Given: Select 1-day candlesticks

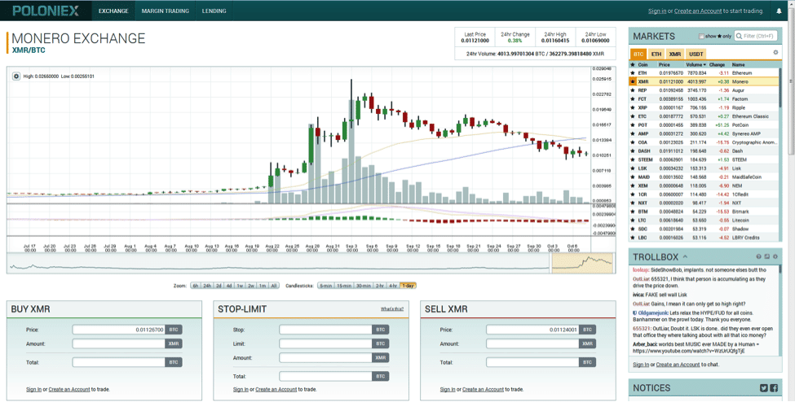Looking at the screenshot, I should (409, 286).
